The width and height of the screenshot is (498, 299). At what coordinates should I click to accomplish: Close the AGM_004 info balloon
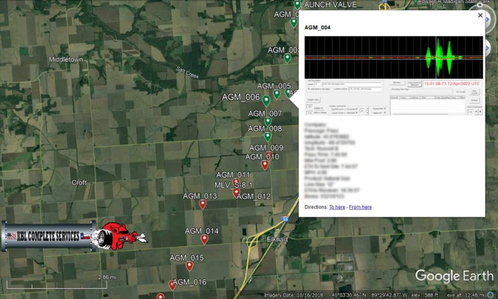pyautogui.click(x=480, y=15)
